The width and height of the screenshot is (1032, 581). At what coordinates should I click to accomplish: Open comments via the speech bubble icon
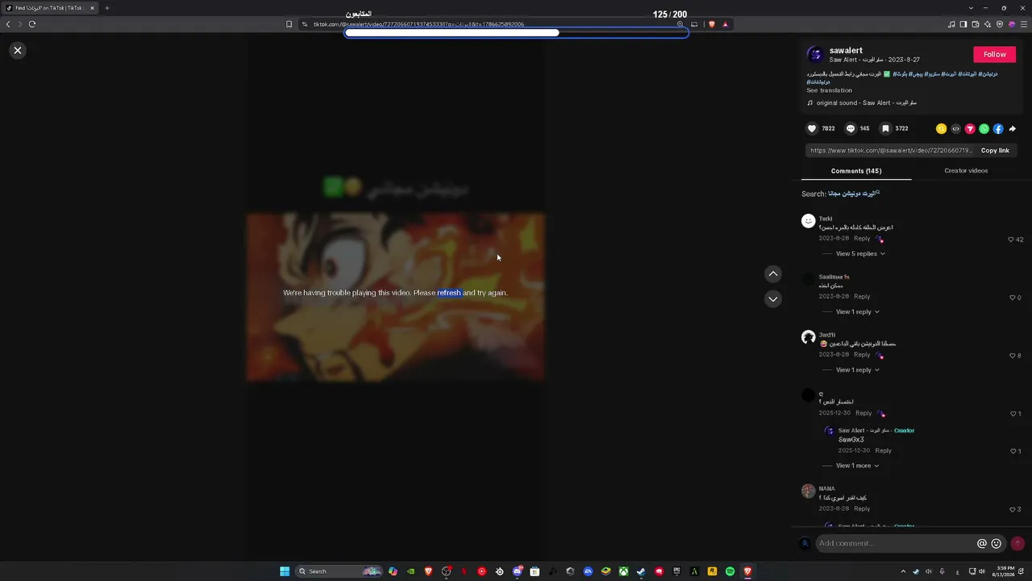(850, 128)
